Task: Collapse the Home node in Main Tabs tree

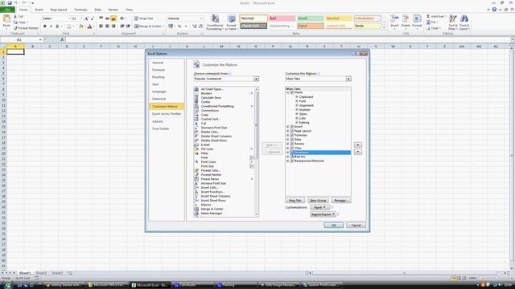Action: (288, 92)
